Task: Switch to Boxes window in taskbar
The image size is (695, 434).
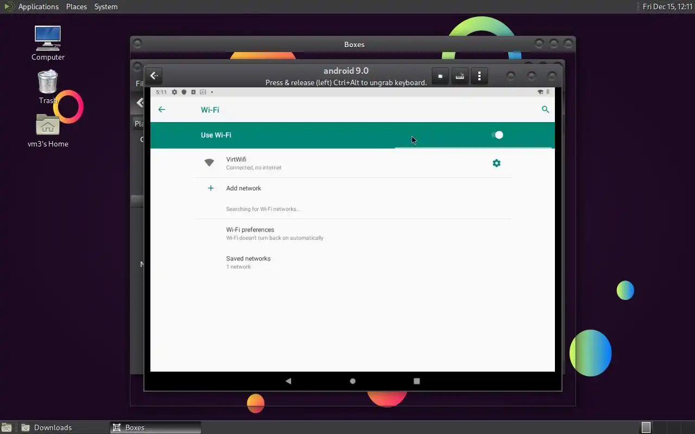Action: pyautogui.click(x=155, y=427)
